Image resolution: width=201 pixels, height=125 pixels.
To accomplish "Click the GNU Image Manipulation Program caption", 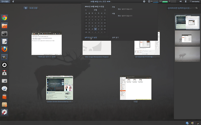I will coord(97,57).
